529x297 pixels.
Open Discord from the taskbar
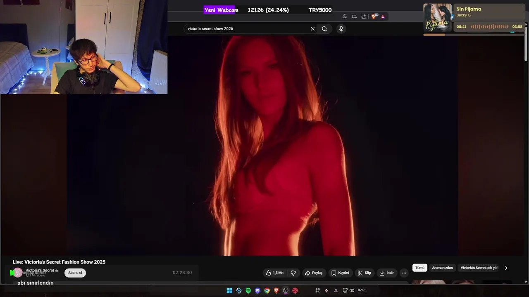[257, 290]
